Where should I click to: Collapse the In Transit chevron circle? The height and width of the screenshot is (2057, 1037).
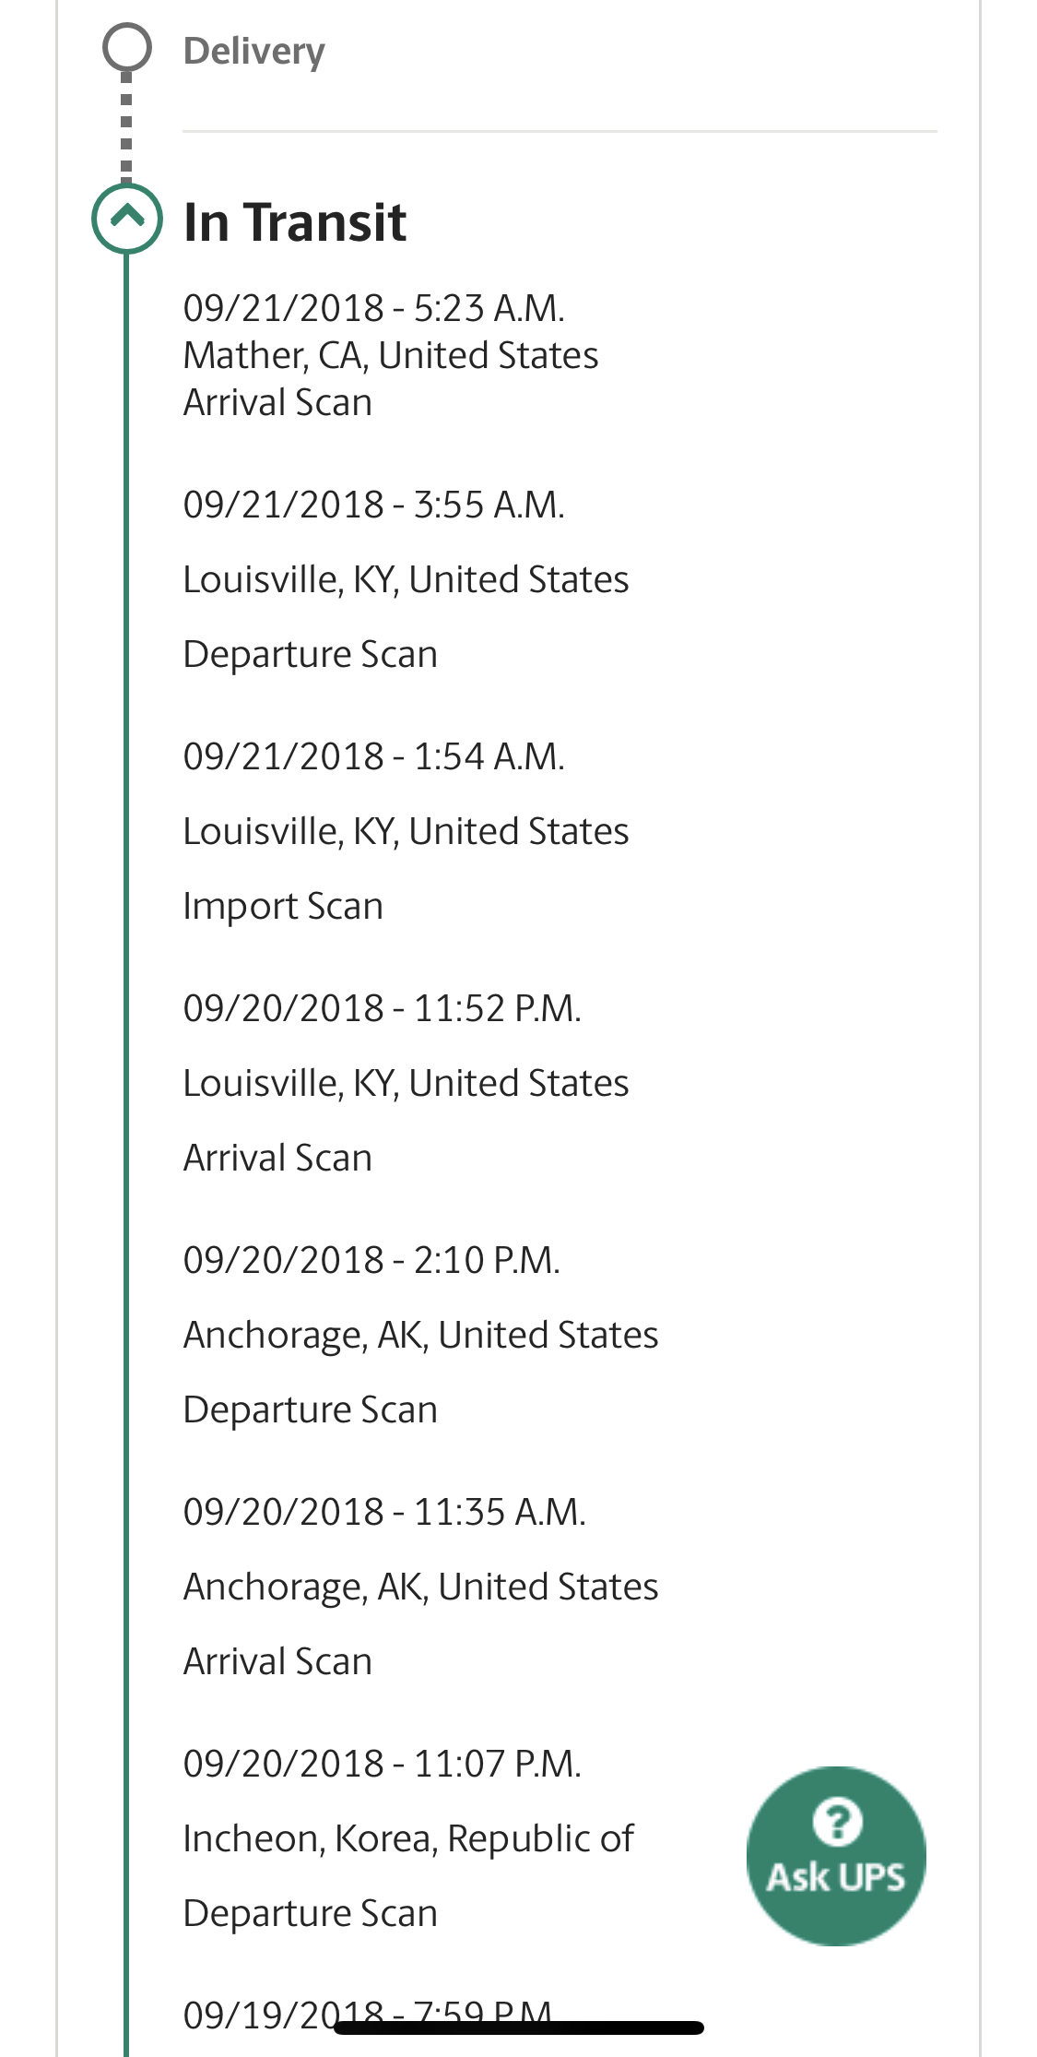[x=127, y=219]
